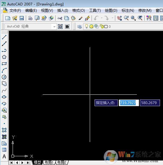Open the 文件(F) menu
The width and height of the screenshot is (163, 165).
coord(15,11)
